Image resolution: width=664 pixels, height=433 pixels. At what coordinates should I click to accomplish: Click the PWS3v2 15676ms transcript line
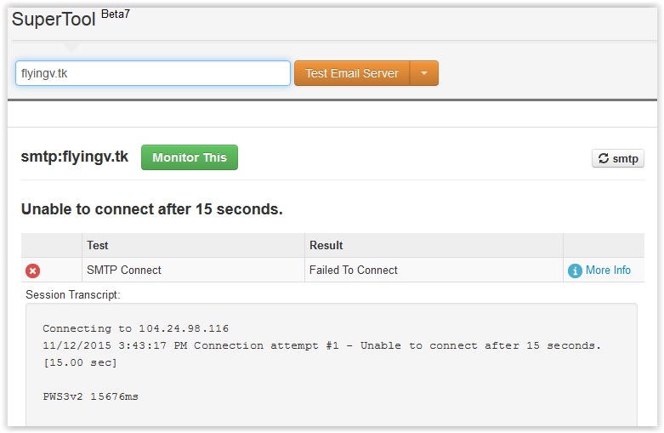pyautogui.click(x=90, y=396)
